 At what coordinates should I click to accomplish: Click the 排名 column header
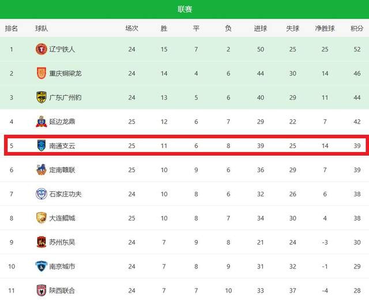click(x=12, y=28)
